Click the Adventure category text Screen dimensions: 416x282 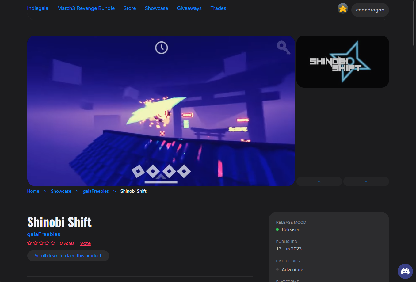pyautogui.click(x=292, y=270)
